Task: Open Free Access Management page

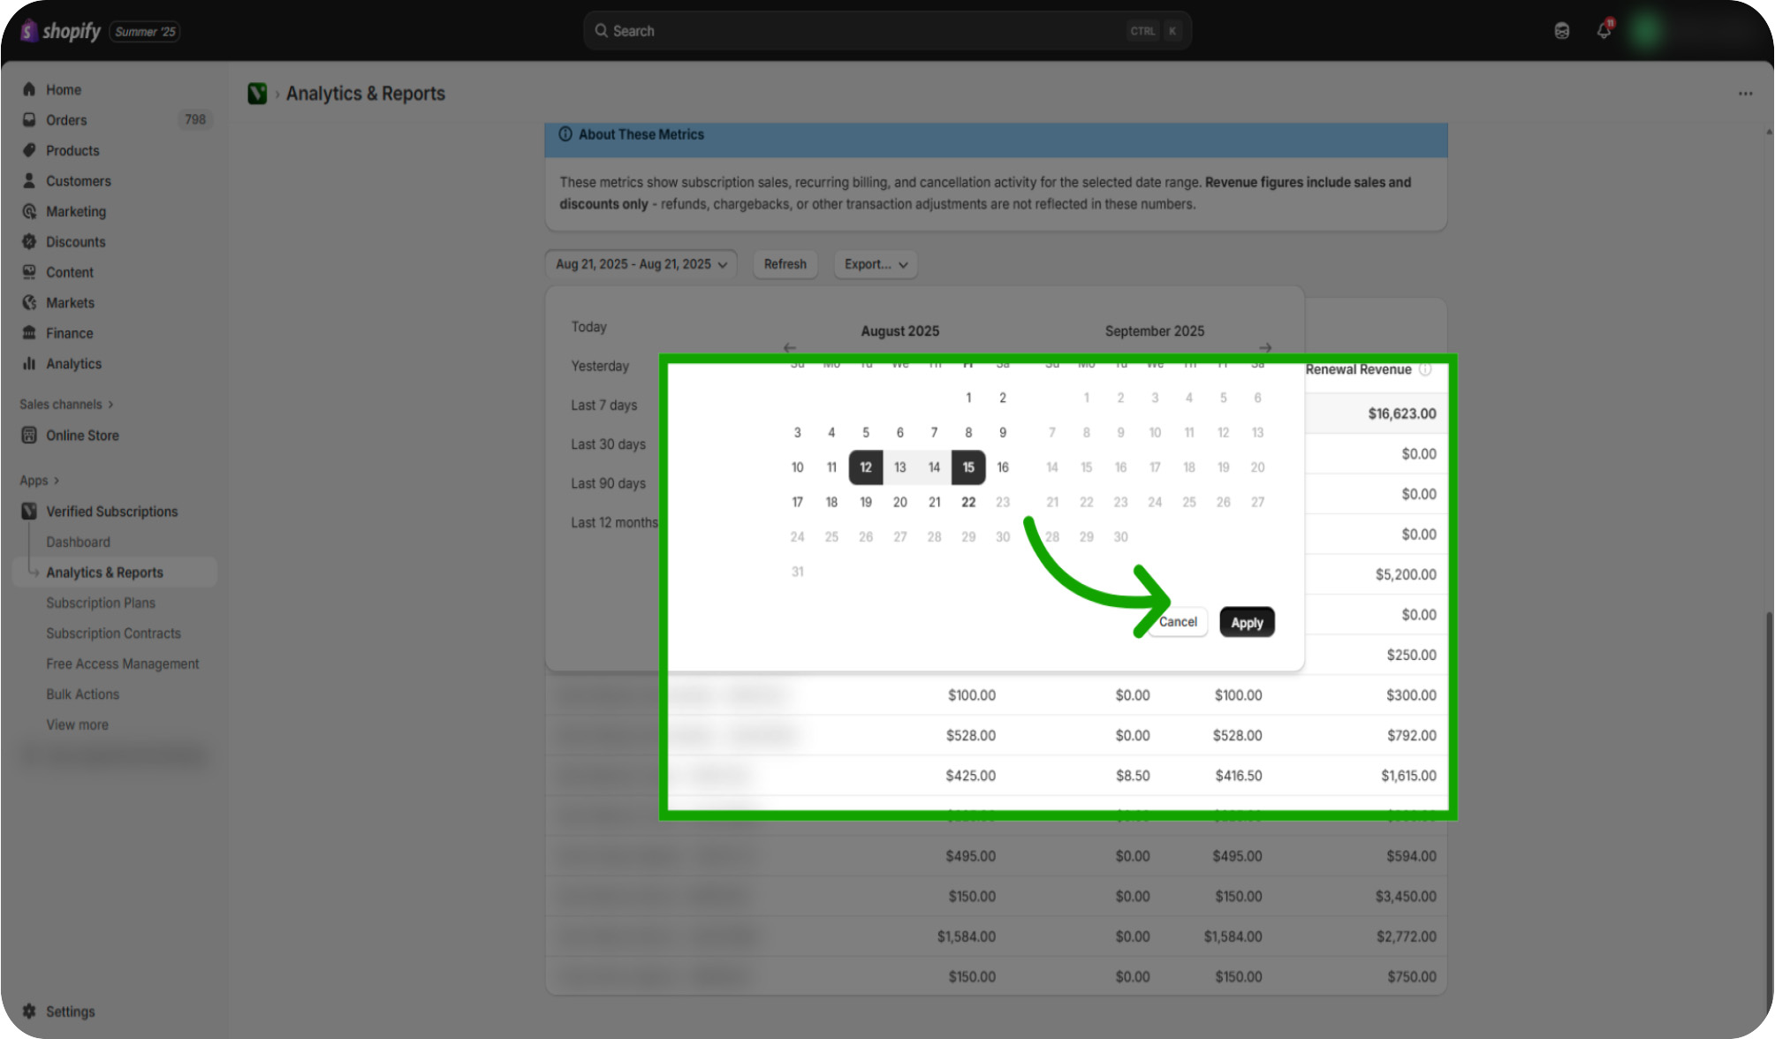Action: 123,664
